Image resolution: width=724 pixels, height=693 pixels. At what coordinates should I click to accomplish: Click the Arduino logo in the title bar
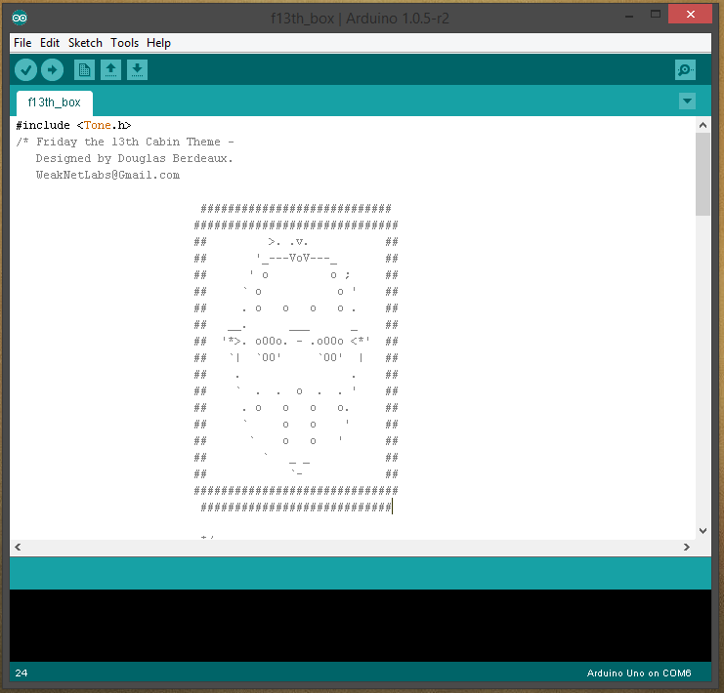[x=20, y=18]
